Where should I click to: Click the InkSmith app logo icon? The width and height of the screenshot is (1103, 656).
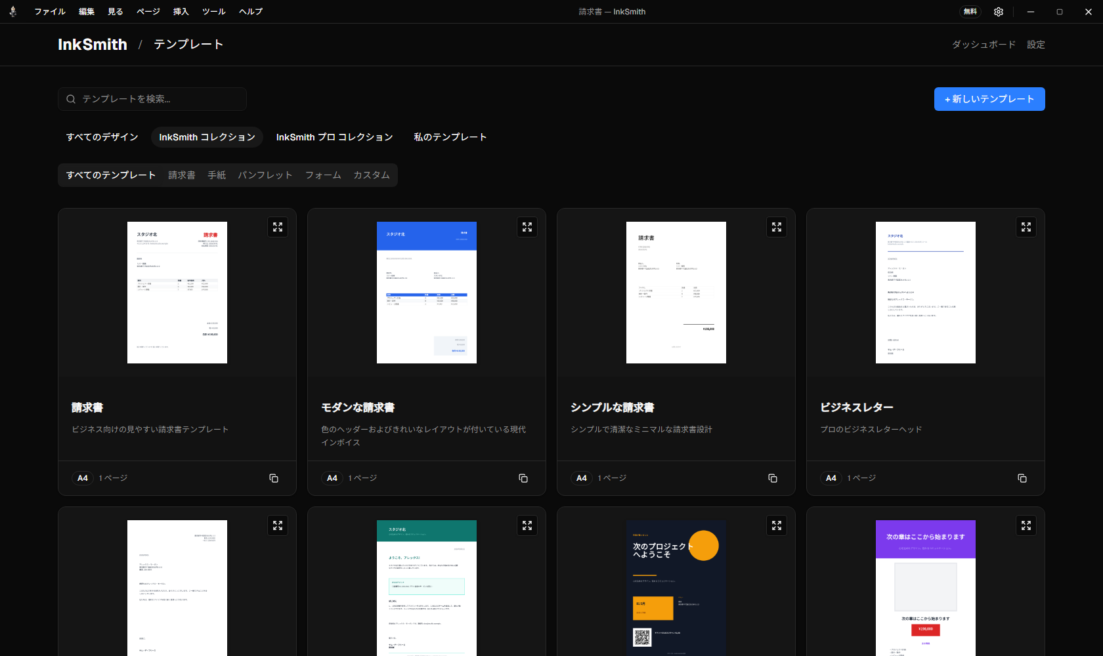[12, 11]
